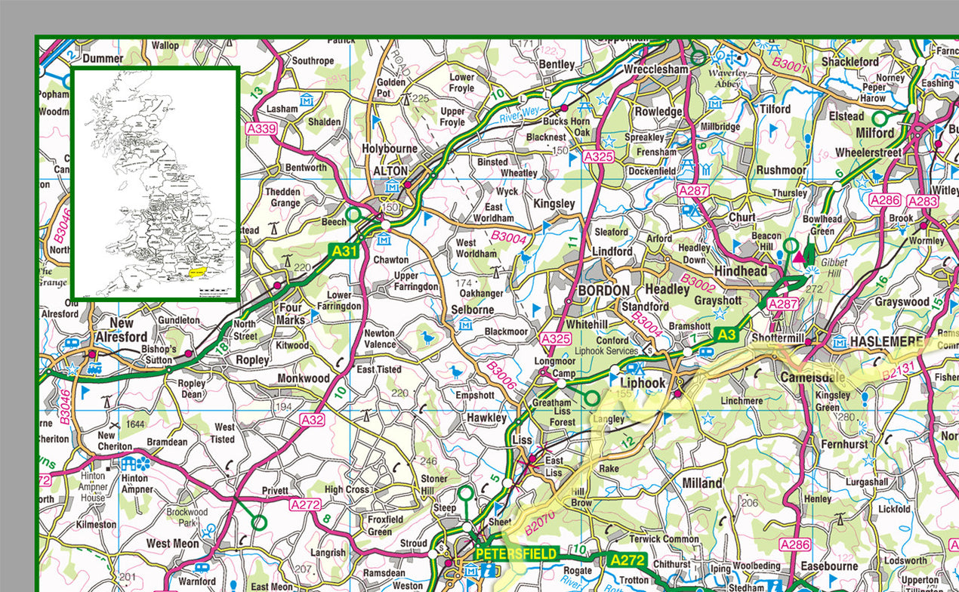
Task: Click the museum icon beside Alton
Action: tap(393, 187)
